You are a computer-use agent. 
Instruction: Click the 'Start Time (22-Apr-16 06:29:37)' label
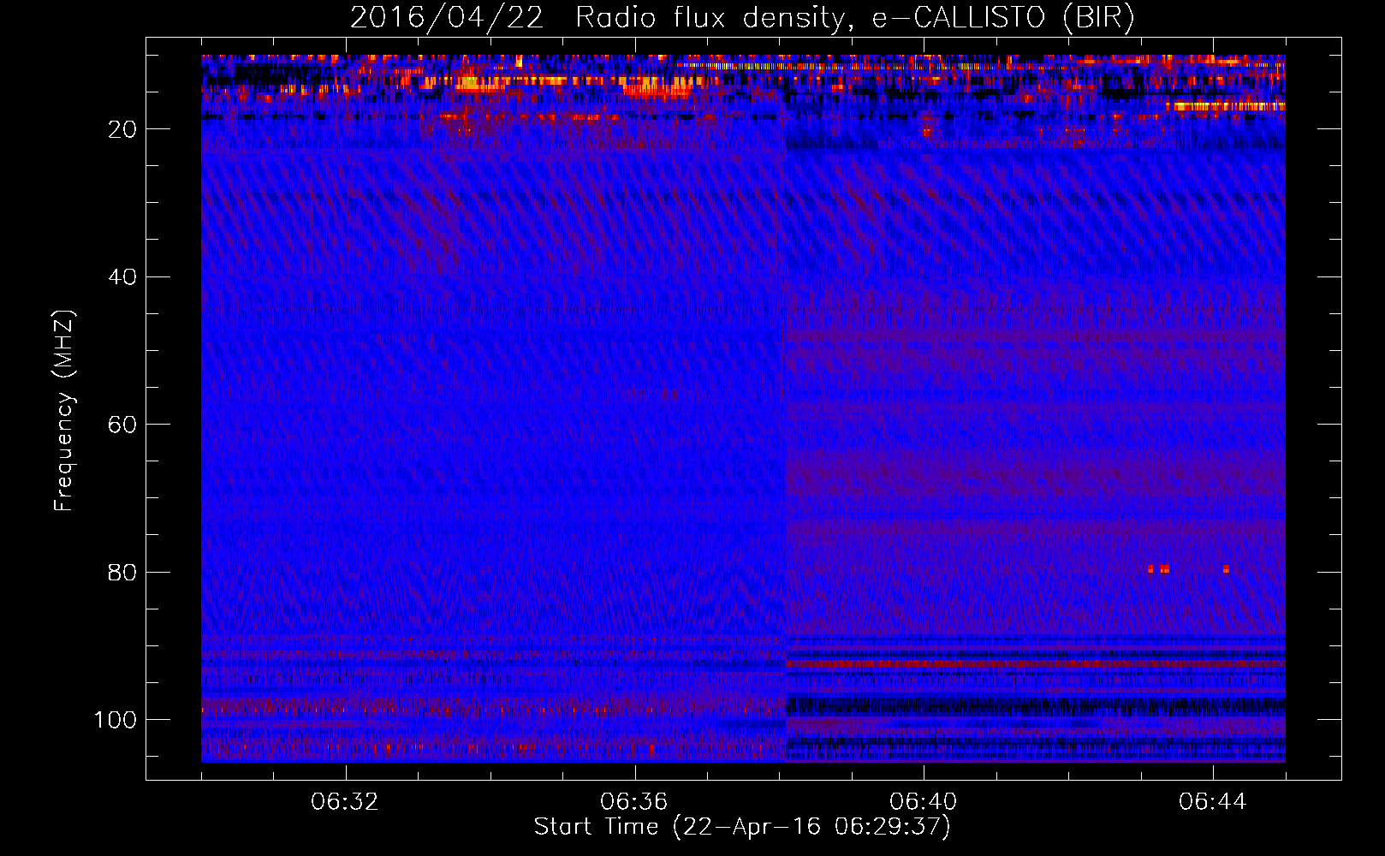(742, 827)
